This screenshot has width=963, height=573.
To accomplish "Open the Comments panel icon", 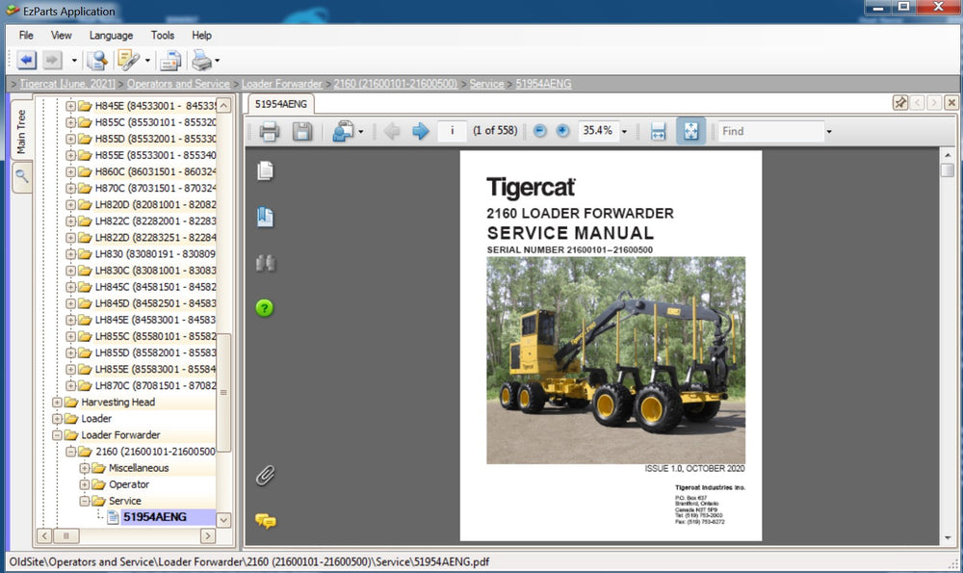I will tap(265, 521).
